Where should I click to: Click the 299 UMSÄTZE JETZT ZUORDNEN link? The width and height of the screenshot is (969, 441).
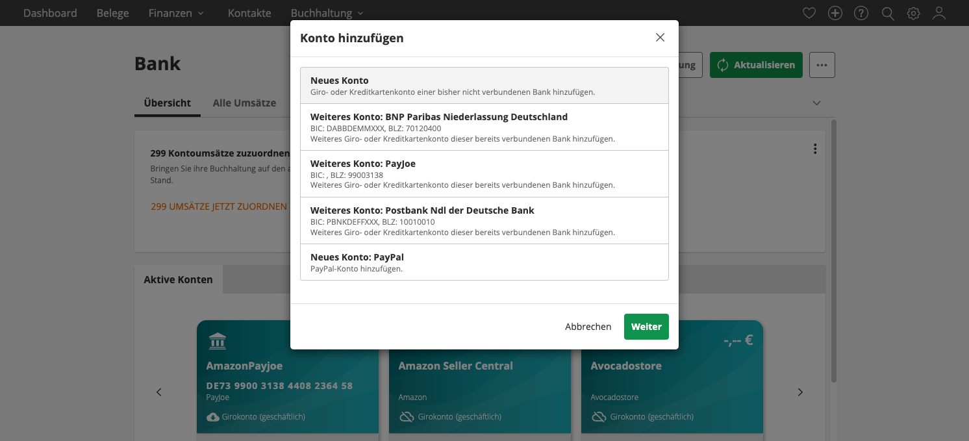pyautogui.click(x=219, y=207)
